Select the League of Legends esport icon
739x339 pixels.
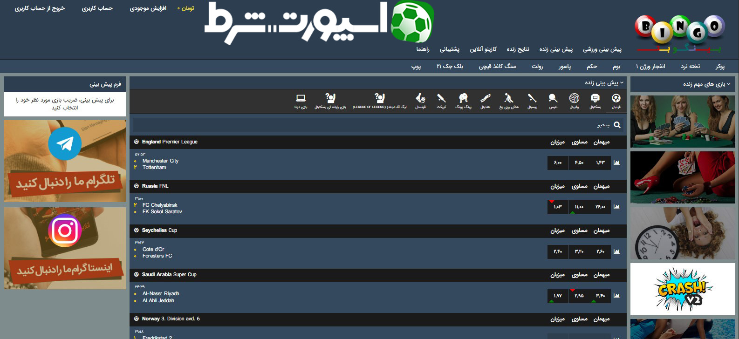pyautogui.click(x=380, y=101)
